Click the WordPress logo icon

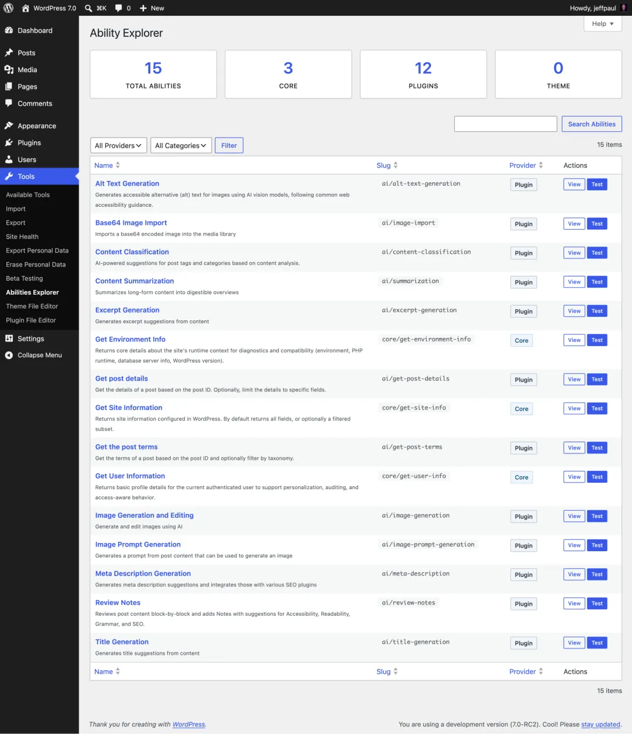click(x=8, y=8)
